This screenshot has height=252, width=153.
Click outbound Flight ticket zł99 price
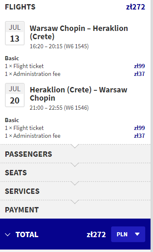coord(139,66)
